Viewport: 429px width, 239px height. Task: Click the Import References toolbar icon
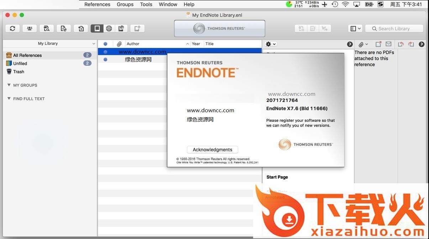point(81,28)
